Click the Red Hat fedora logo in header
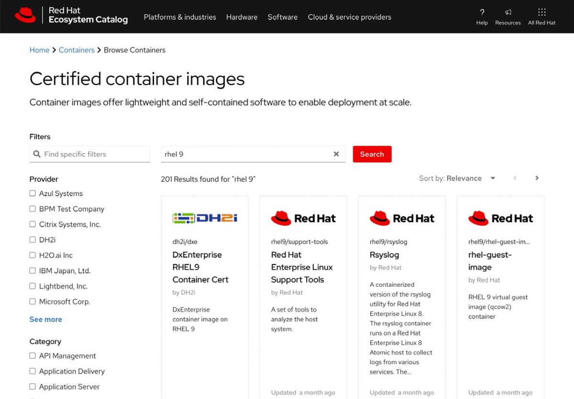The height and width of the screenshot is (399, 574). pos(25,15)
